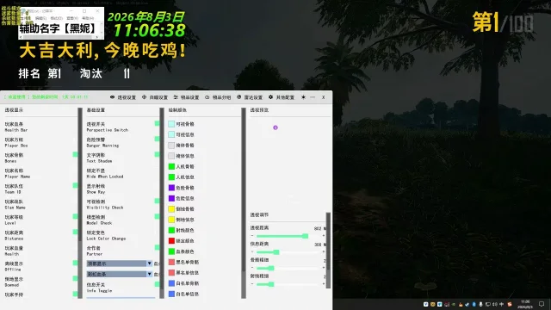The width and height of the screenshot is (551, 310).
Task: Click the 射线粗细 slider handle
Action: [x=271, y=284]
